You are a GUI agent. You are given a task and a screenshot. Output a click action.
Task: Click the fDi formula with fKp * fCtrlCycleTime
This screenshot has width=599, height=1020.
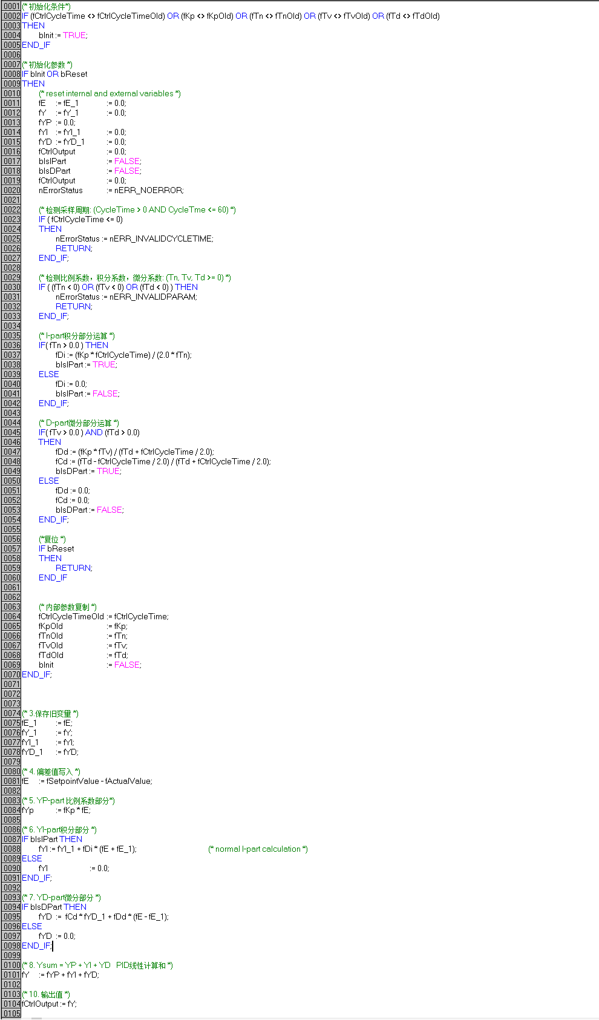click(x=123, y=355)
